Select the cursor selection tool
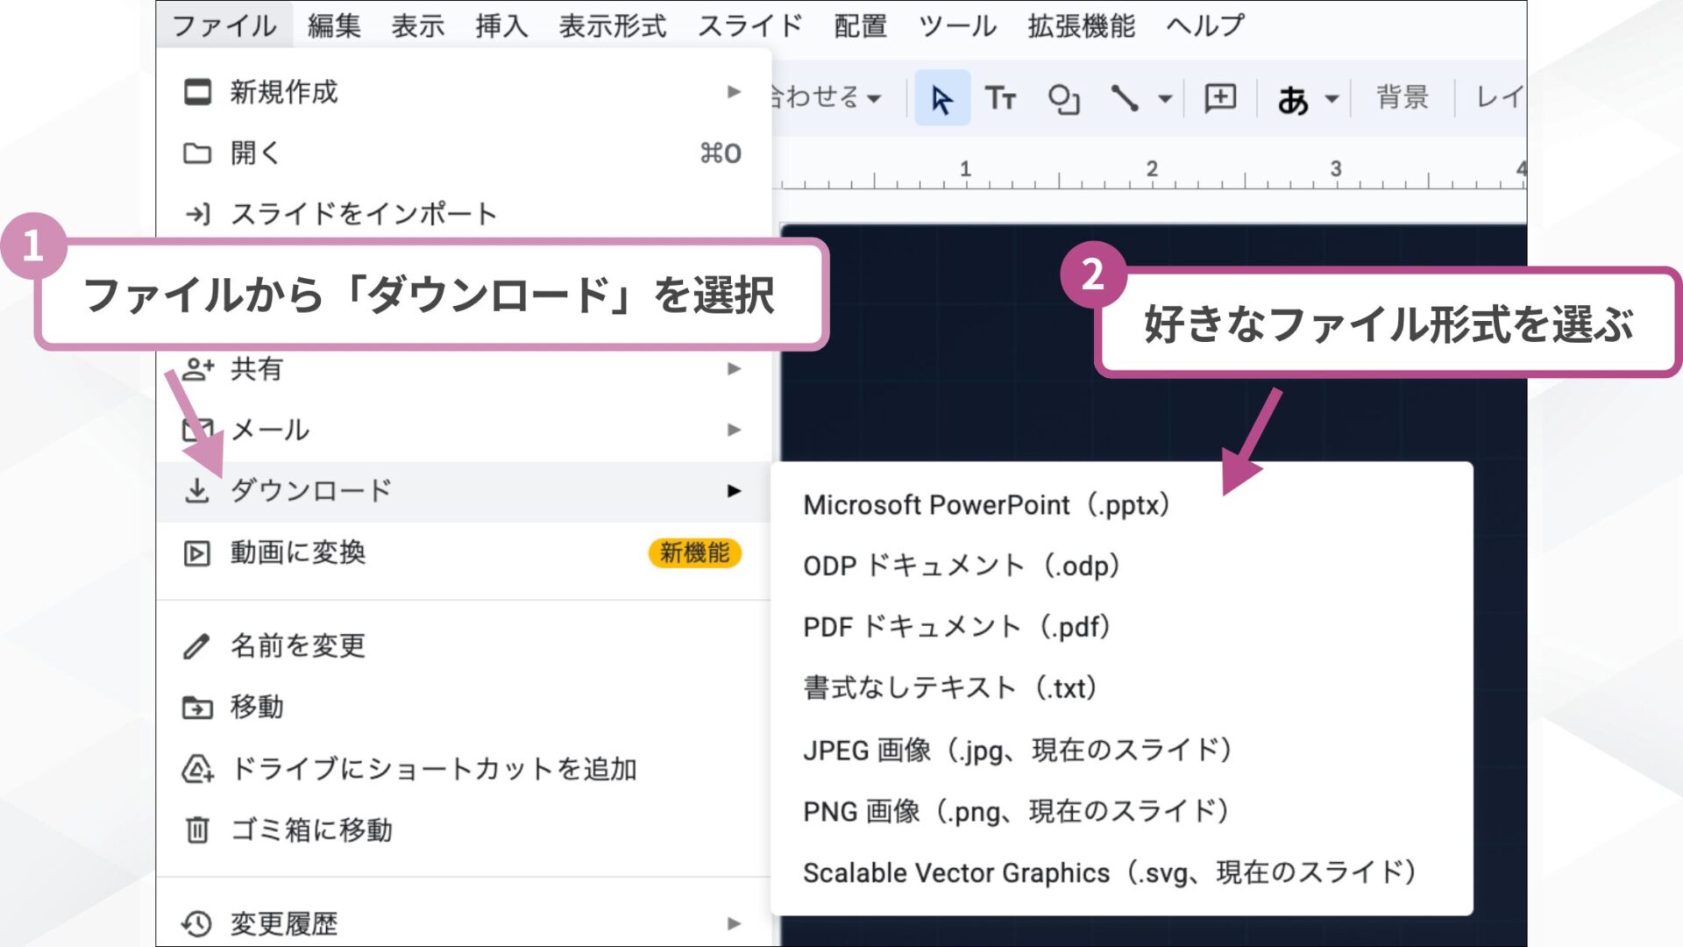This screenshot has width=1683, height=947. pyautogui.click(x=941, y=98)
